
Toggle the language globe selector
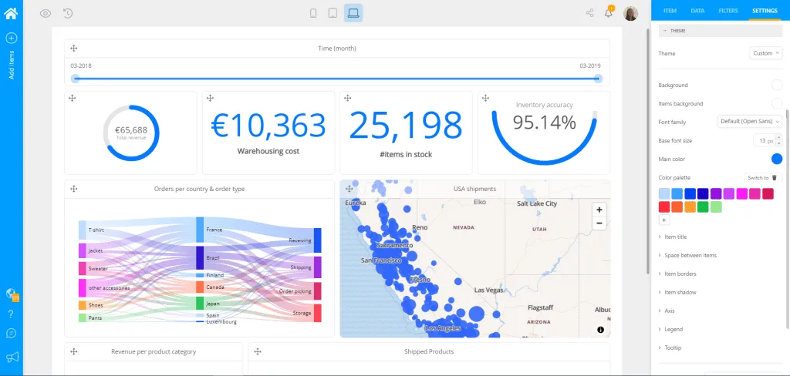[x=12, y=294]
